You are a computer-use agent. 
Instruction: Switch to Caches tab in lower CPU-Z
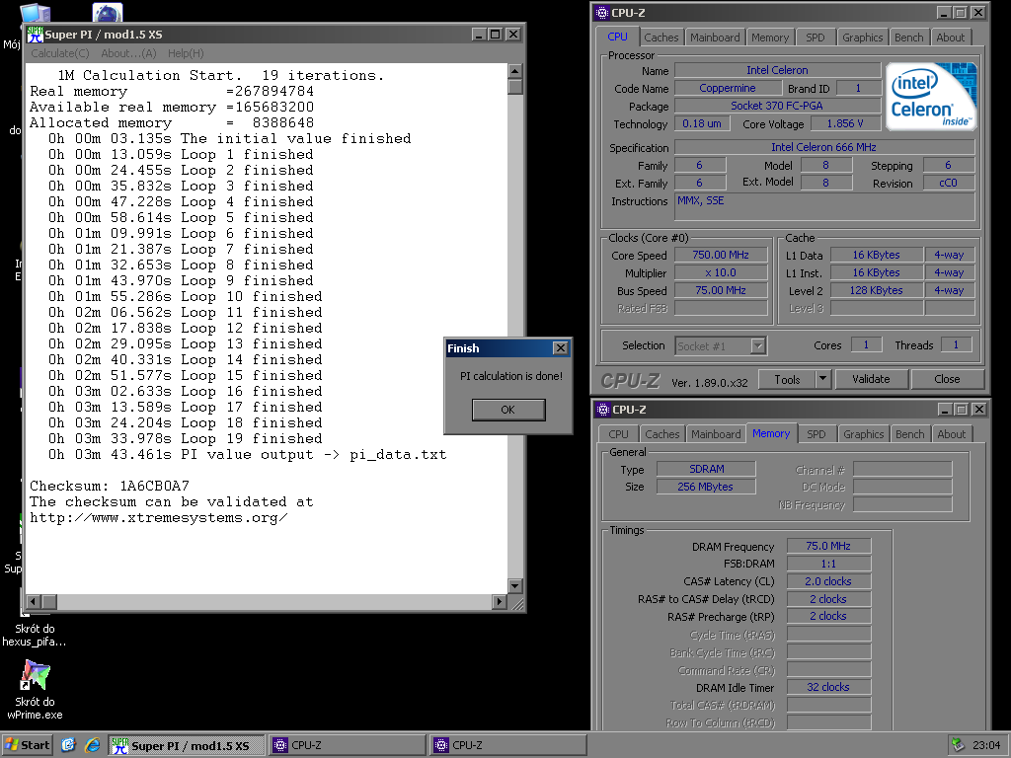(662, 434)
